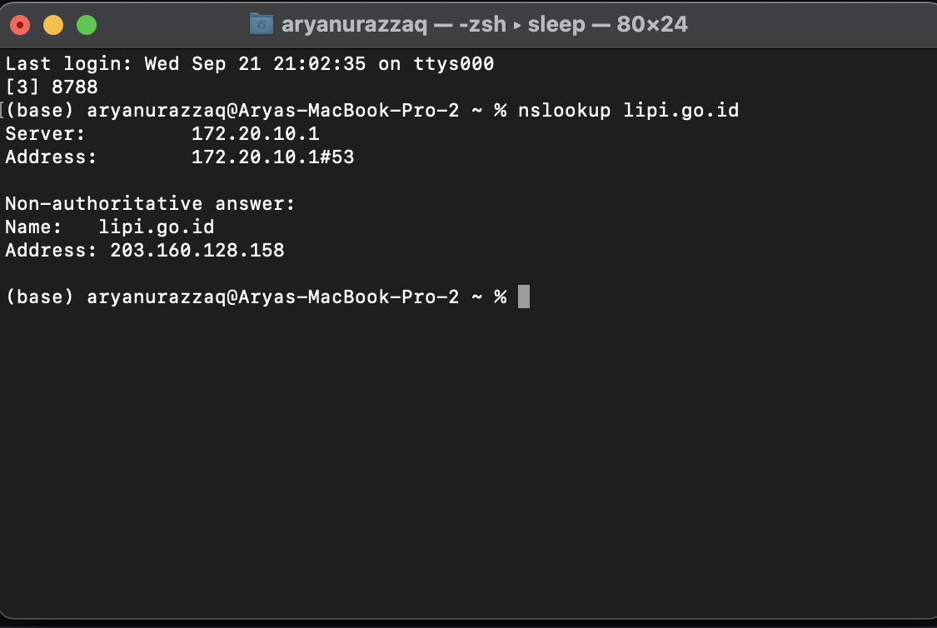Click the blinking terminal cursor

pyautogui.click(x=526, y=297)
